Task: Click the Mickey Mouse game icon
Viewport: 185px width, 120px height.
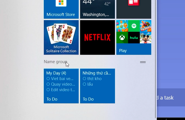Action: click(x=145, y=37)
